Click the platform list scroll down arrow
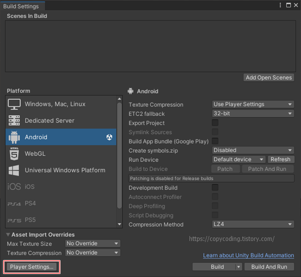The image size is (301, 277). pos(119,224)
